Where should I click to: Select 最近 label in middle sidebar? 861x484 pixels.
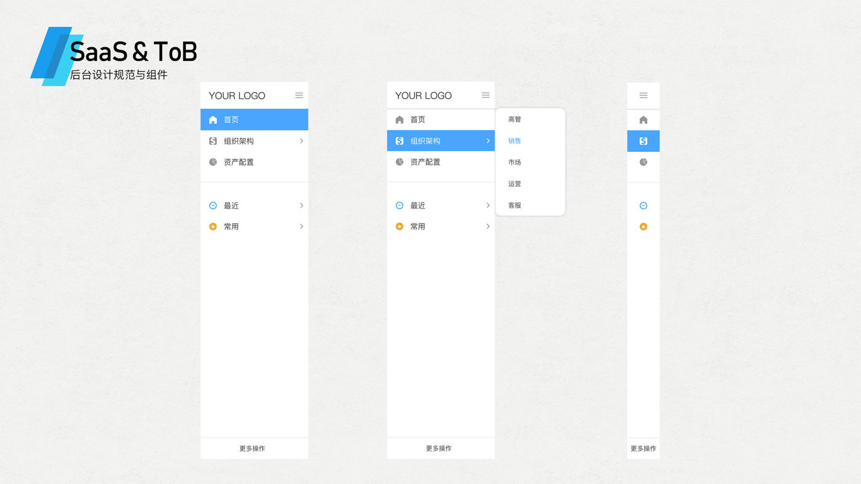click(x=418, y=205)
